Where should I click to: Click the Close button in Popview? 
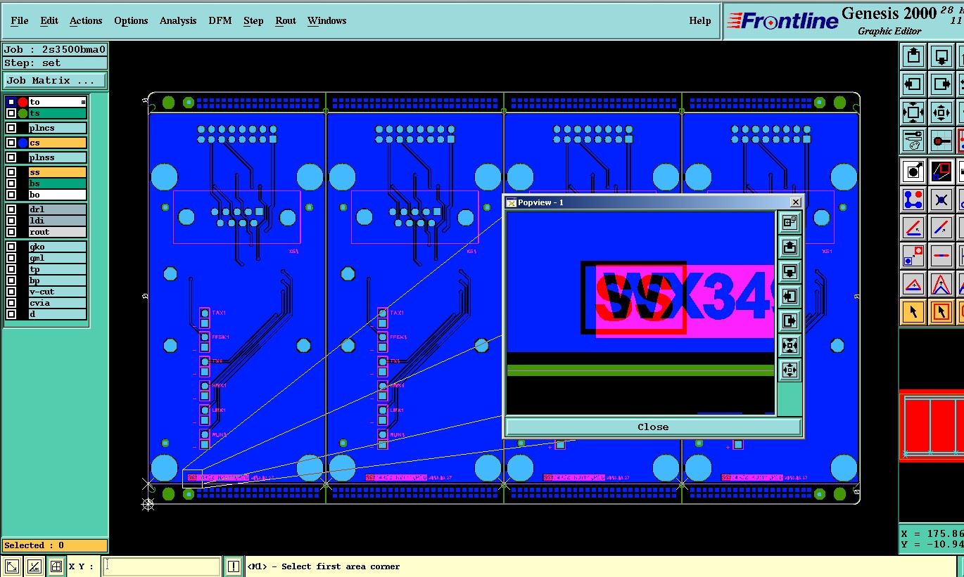(653, 427)
